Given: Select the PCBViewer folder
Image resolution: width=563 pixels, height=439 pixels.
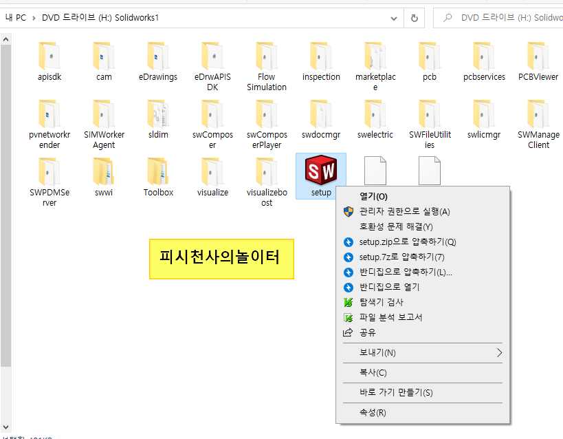Looking at the screenshot, I should 538,61.
